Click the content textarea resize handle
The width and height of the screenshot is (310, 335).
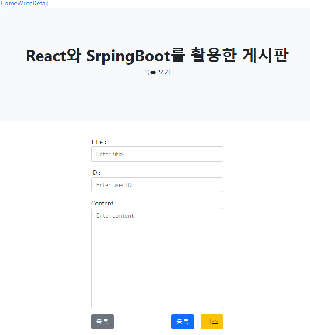(x=221, y=306)
